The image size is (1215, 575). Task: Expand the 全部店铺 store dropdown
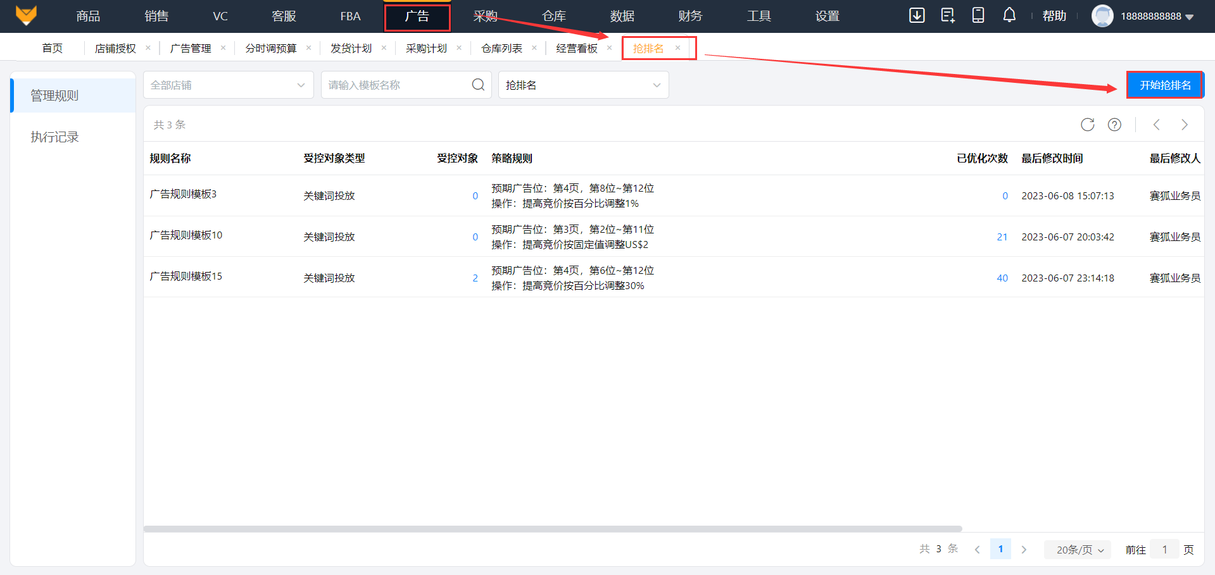coord(229,85)
